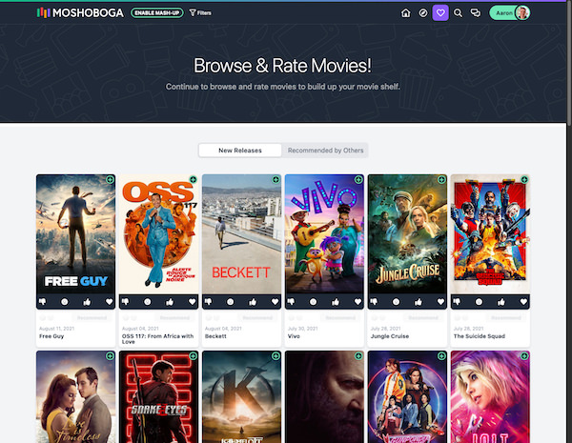The width and height of the screenshot is (572, 443).
Task: Heart the Free Guy movie
Action: pyautogui.click(x=109, y=302)
